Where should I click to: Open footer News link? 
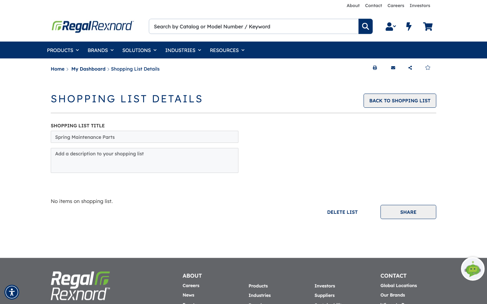pyautogui.click(x=188, y=295)
